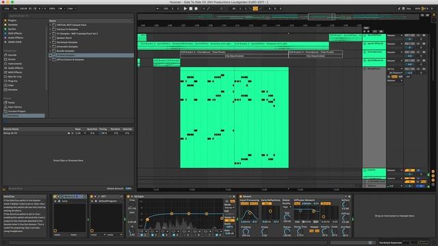Fold the Synth&Effect track
This screenshot has height=246, width=438.
click(x=365, y=36)
